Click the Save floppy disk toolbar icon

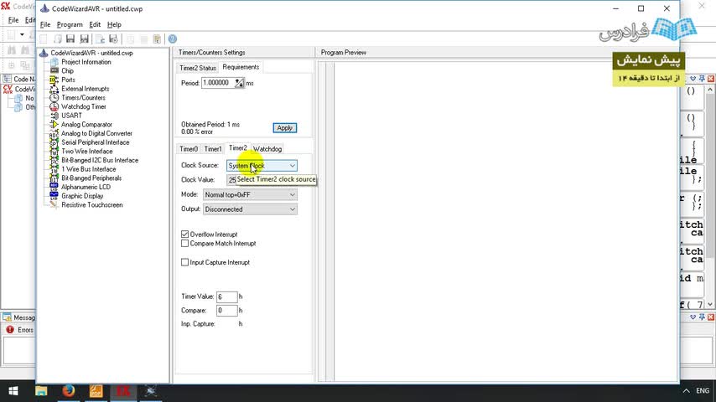[x=70, y=39]
